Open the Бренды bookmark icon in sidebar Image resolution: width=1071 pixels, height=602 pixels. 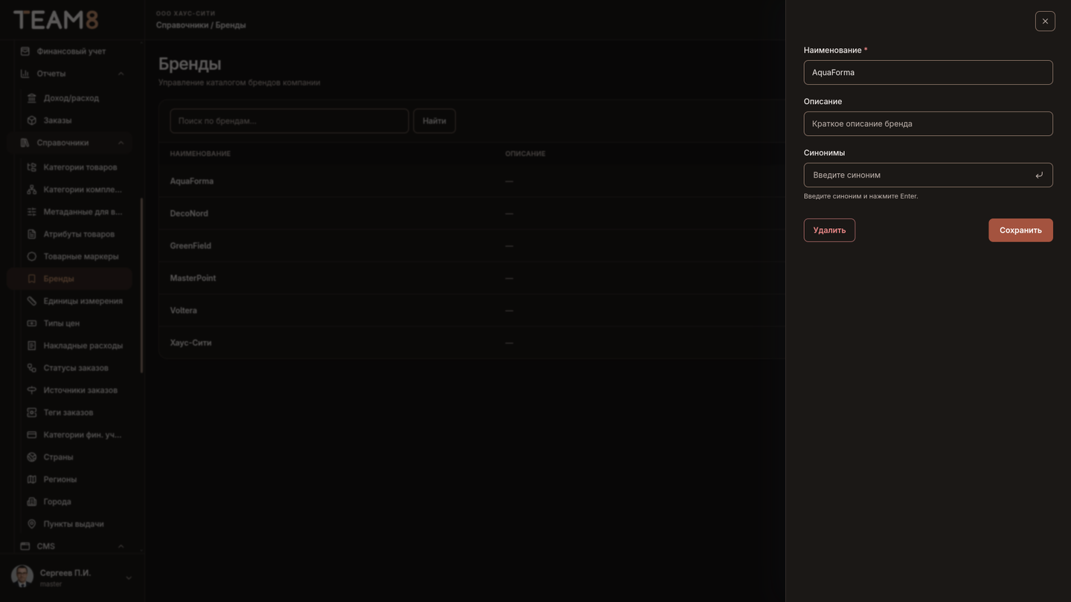(x=31, y=279)
